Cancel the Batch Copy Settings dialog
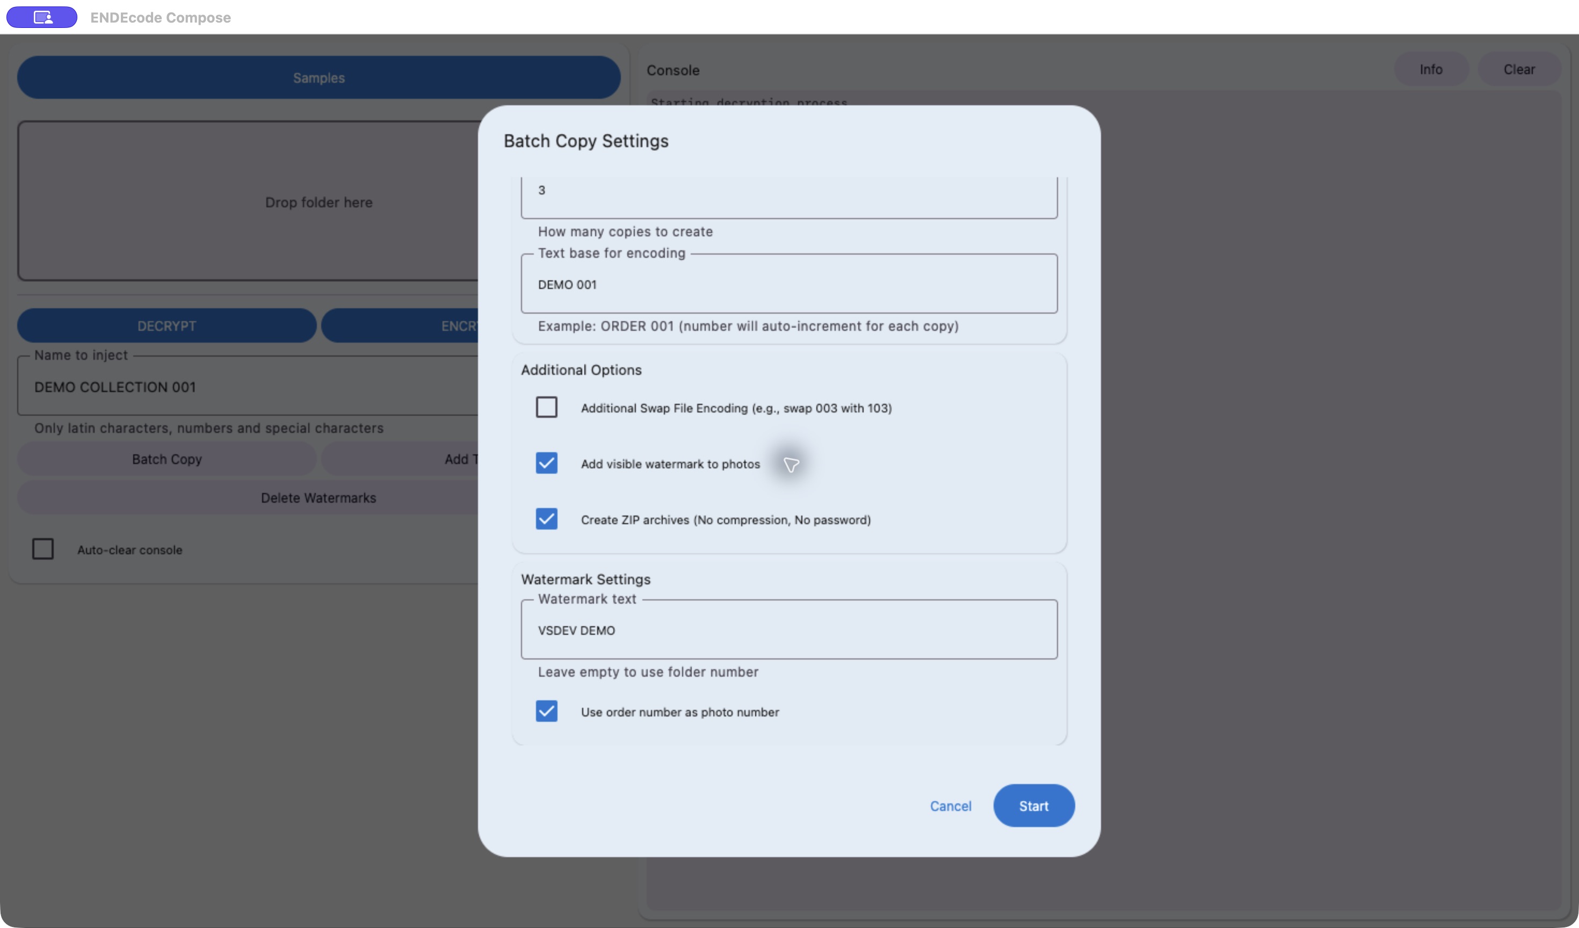This screenshot has width=1579, height=928. tap(951, 806)
